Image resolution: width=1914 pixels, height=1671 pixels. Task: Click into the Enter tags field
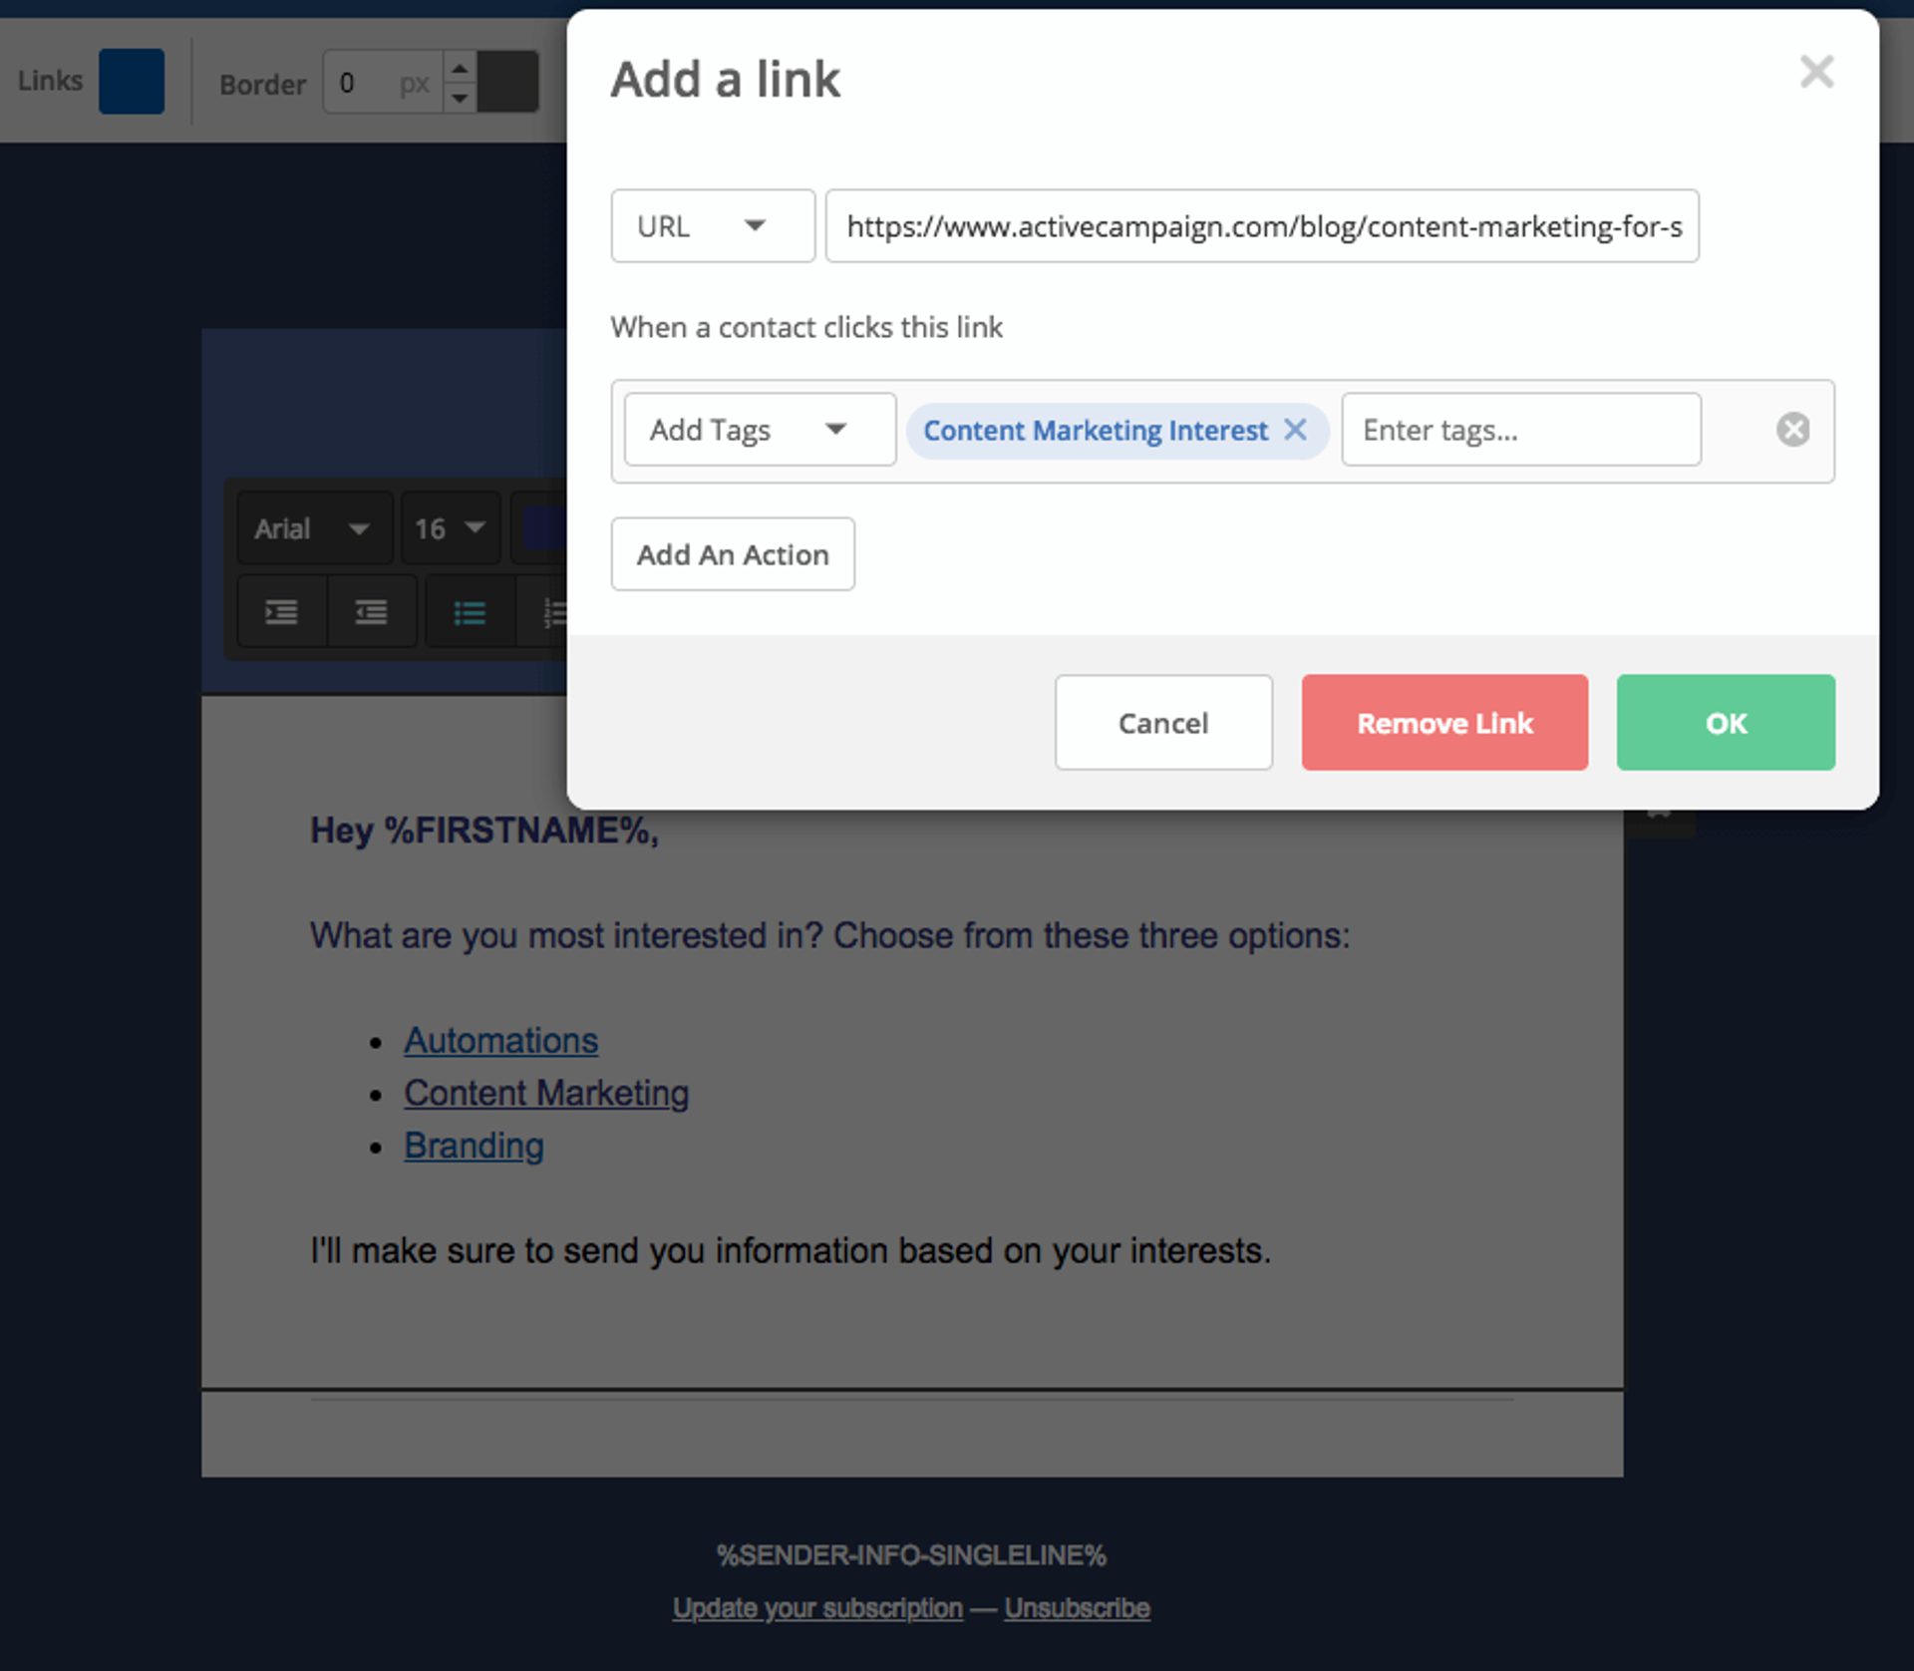coord(1520,430)
